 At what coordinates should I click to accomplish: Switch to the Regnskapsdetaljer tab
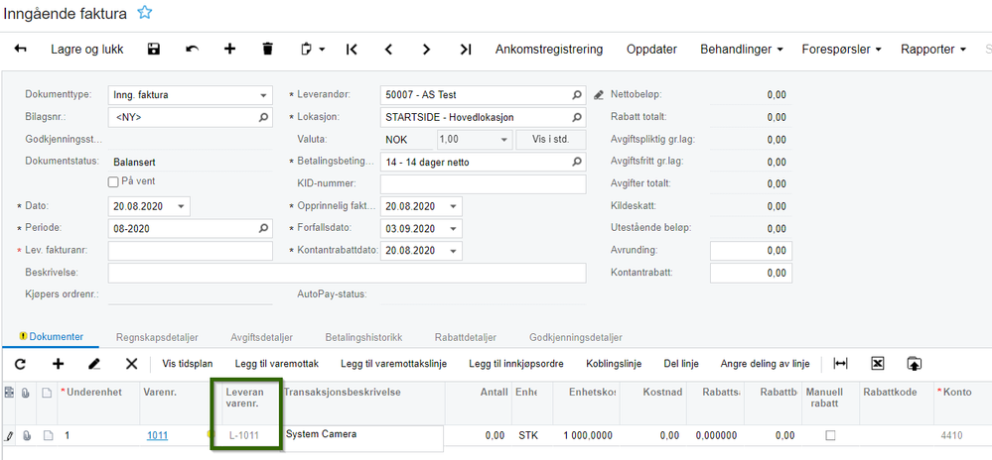pyautogui.click(x=159, y=337)
